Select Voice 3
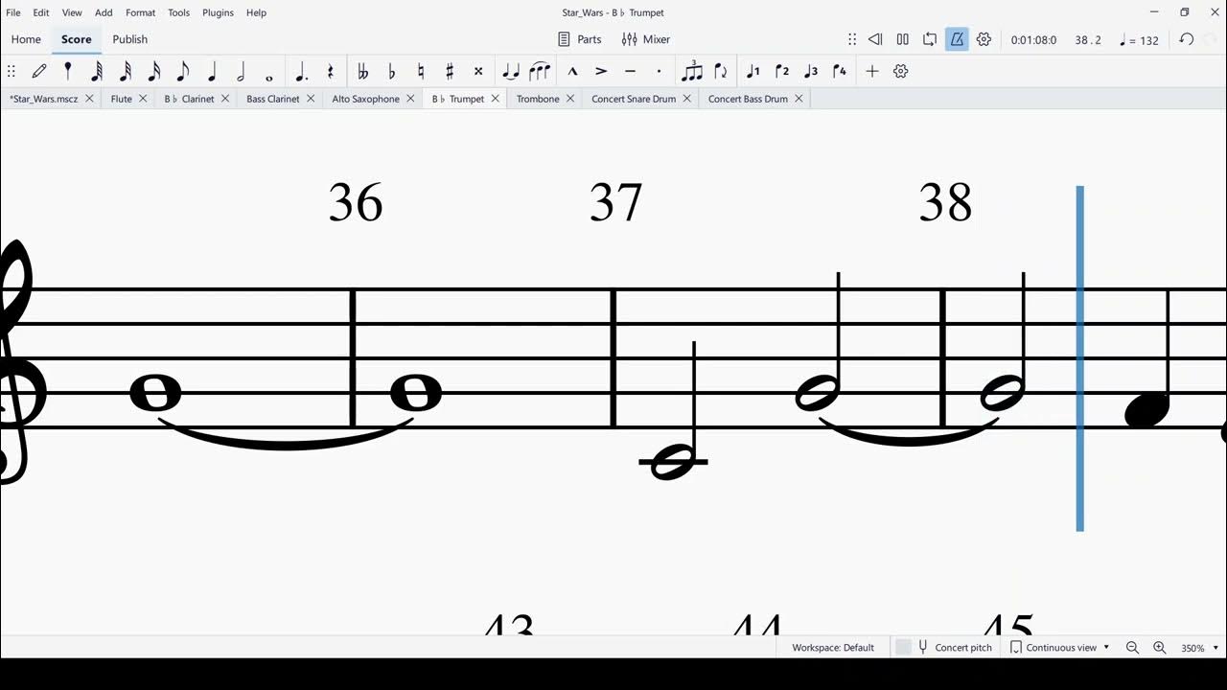The width and height of the screenshot is (1227, 690). coord(811,71)
